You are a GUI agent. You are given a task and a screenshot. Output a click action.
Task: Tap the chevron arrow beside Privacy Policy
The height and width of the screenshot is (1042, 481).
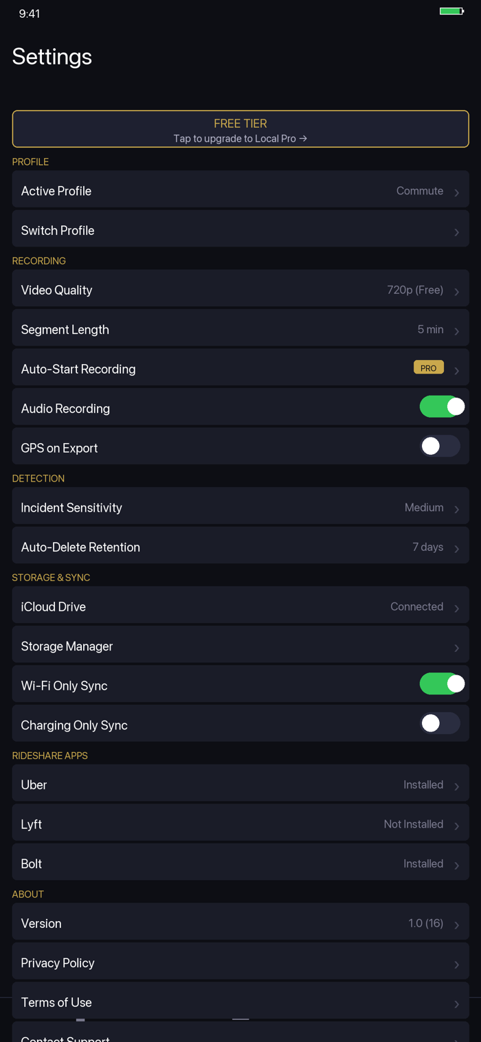coord(456,964)
